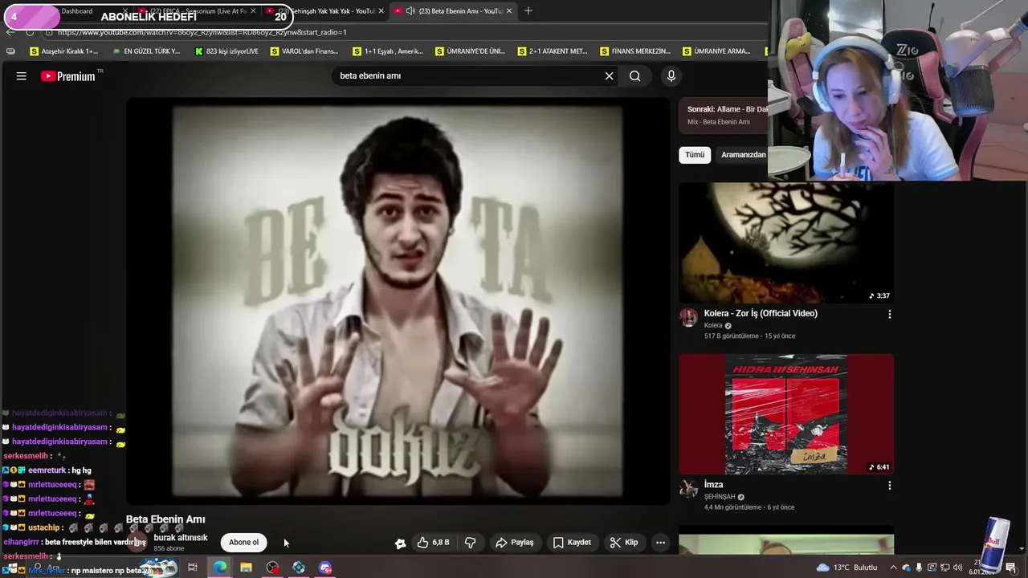Switch to Şehinşah Yak Yak Yak tab
This screenshot has width=1028, height=578.
(x=325, y=11)
